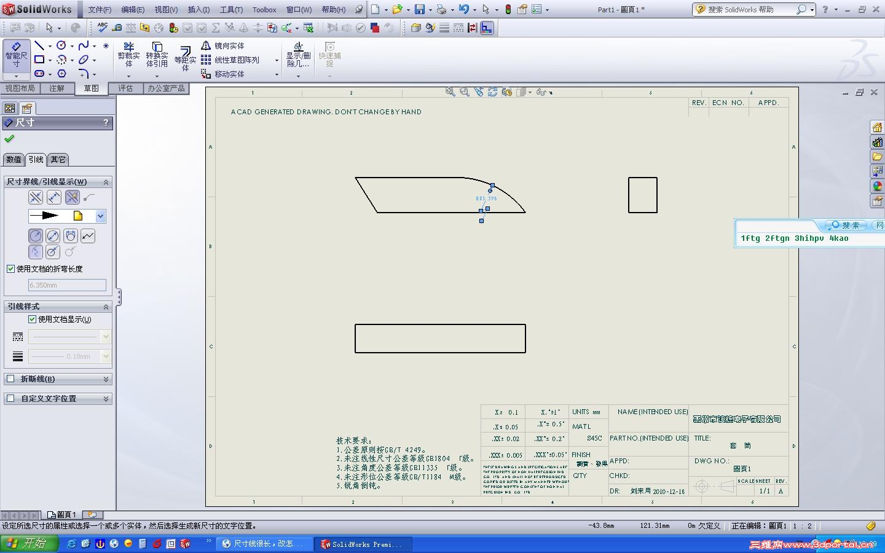
Task: Open the Smart Dimension dropdown arrow
Action: [x=16, y=76]
